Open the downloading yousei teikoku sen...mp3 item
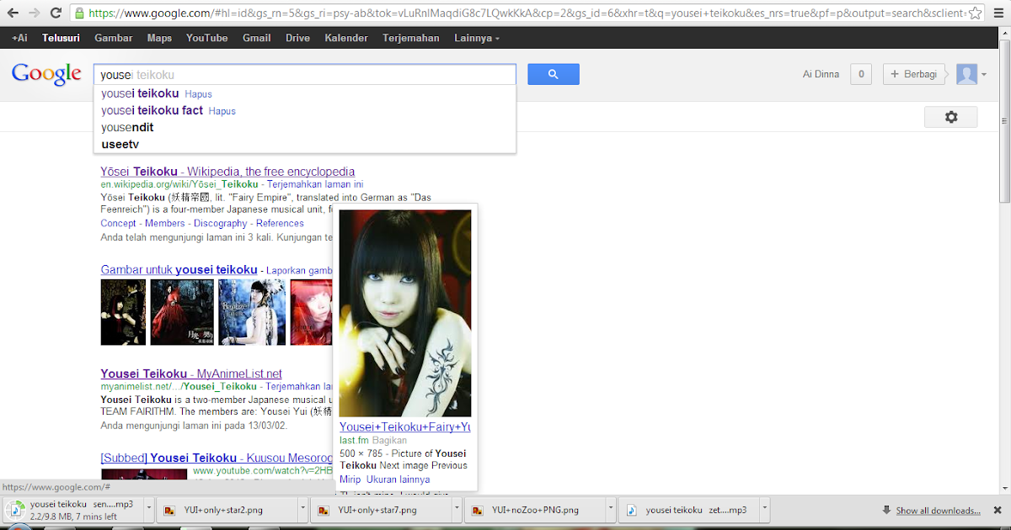 point(74,510)
